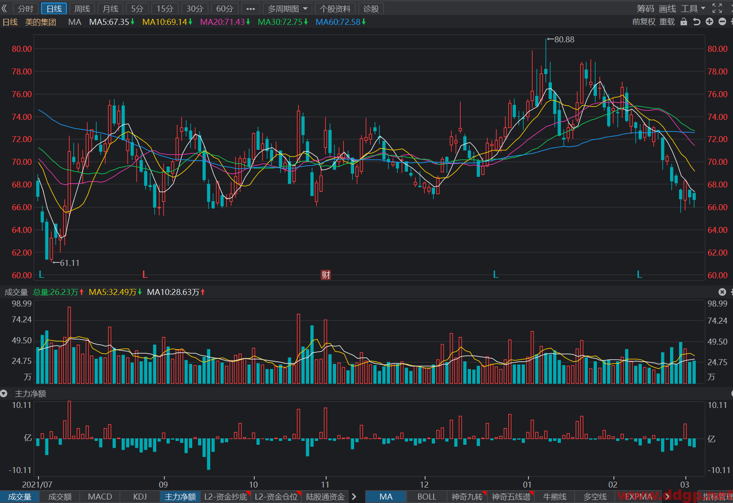The width and height of the screenshot is (733, 503).
Task: Click the MA5:67.35 value
Action: (112, 22)
